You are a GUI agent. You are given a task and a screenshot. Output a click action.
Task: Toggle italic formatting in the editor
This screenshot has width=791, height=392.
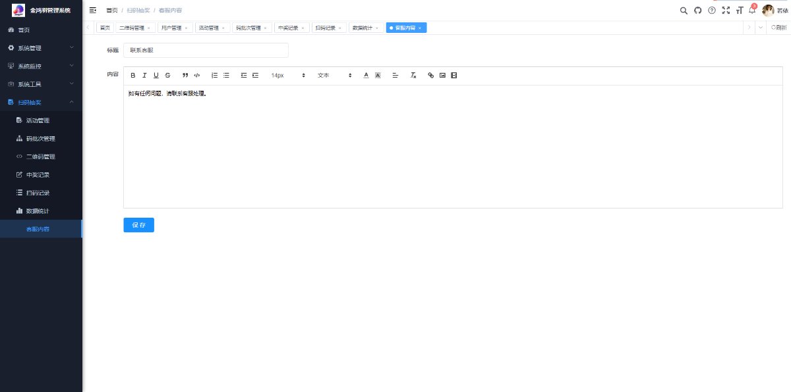pos(144,76)
